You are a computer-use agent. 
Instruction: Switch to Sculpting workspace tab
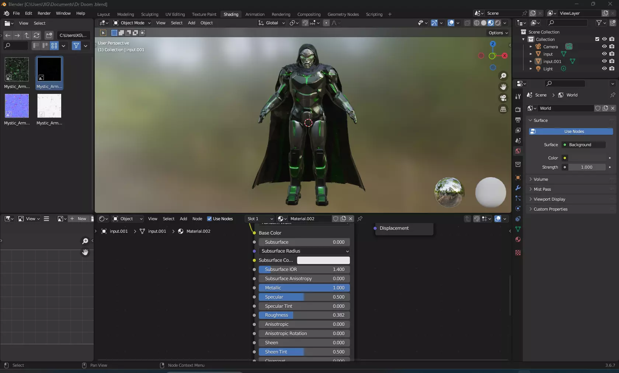[149, 14]
